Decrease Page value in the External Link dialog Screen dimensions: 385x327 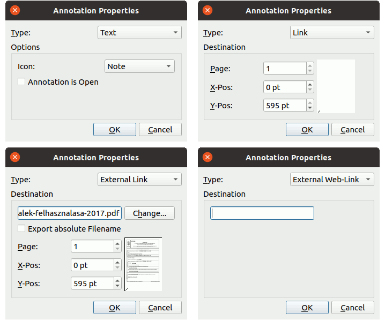[x=117, y=249]
